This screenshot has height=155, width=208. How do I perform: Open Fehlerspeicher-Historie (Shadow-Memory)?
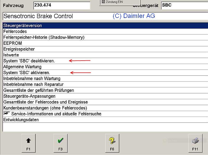pos(44,37)
